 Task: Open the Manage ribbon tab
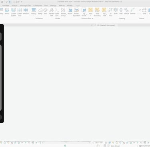point(53,6)
